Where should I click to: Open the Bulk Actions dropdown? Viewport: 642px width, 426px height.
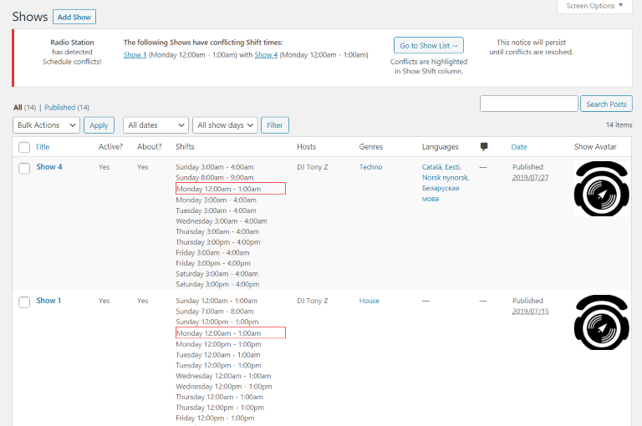coord(47,125)
